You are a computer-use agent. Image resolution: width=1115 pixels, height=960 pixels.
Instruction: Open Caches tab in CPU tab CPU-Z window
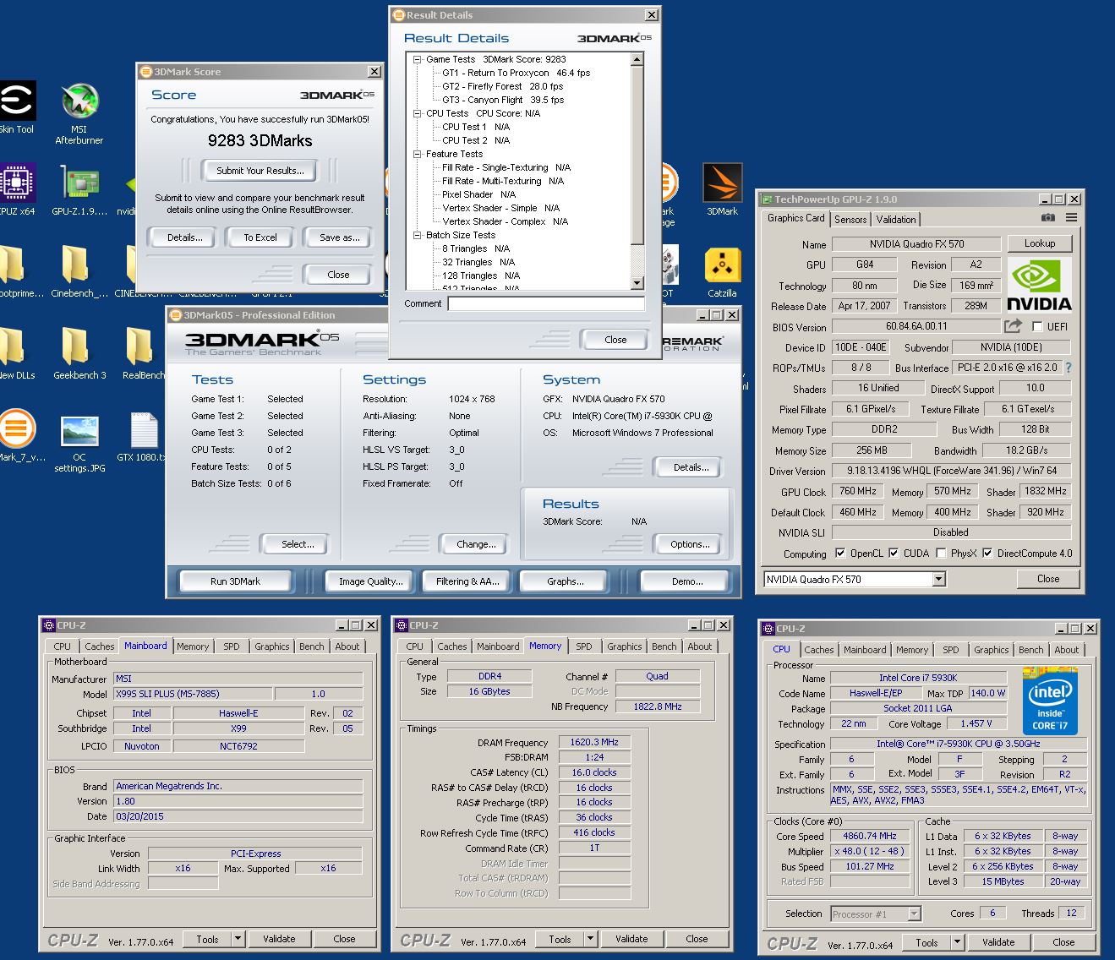[x=818, y=650]
